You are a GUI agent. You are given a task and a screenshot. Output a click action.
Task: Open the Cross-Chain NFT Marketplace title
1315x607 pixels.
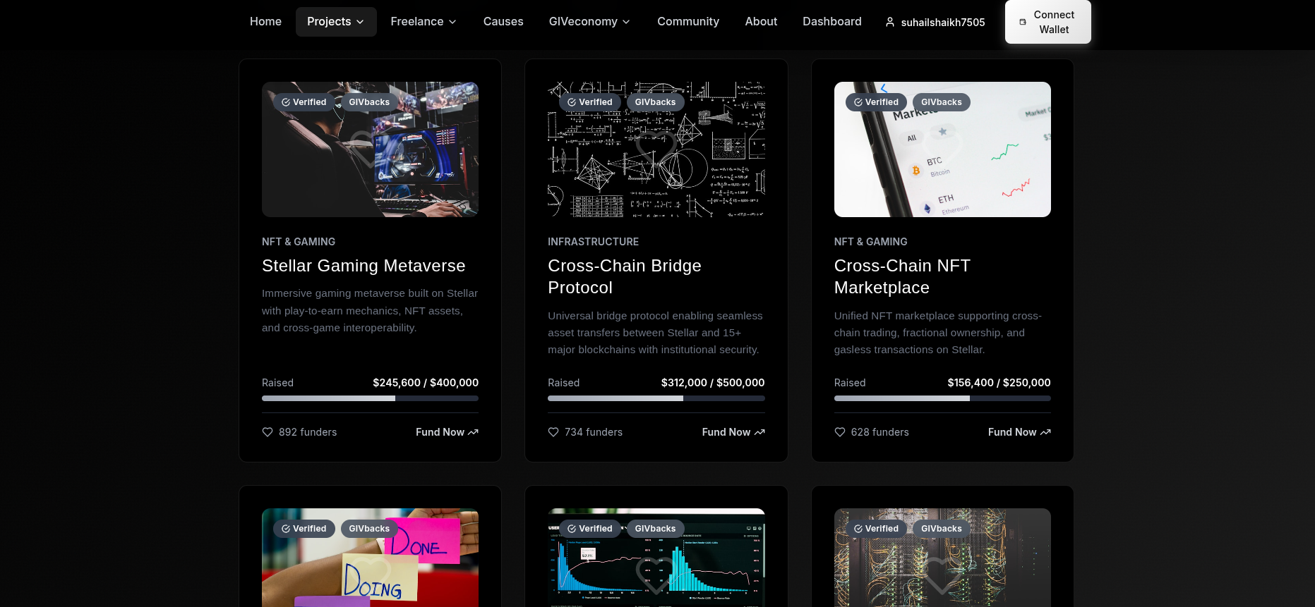tap(902, 276)
